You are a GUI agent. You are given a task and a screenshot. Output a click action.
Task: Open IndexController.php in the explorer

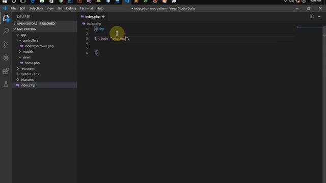point(39,46)
